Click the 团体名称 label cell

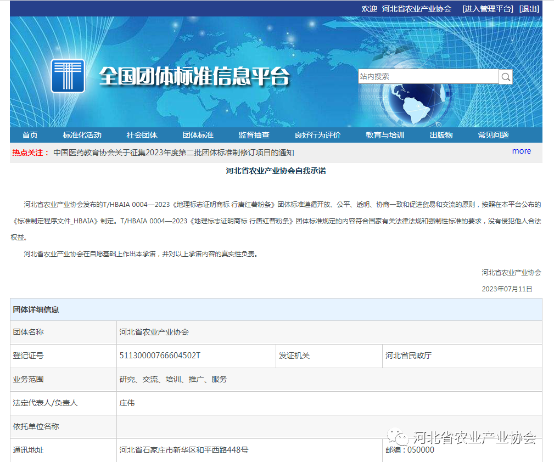pyautogui.click(x=63, y=332)
